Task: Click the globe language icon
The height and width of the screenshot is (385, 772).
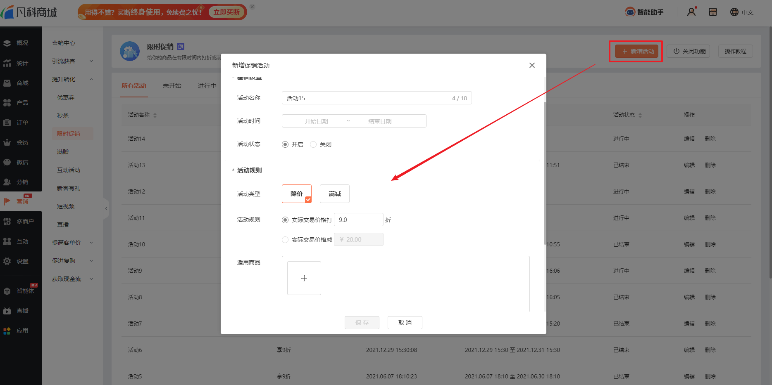Action: point(734,12)
